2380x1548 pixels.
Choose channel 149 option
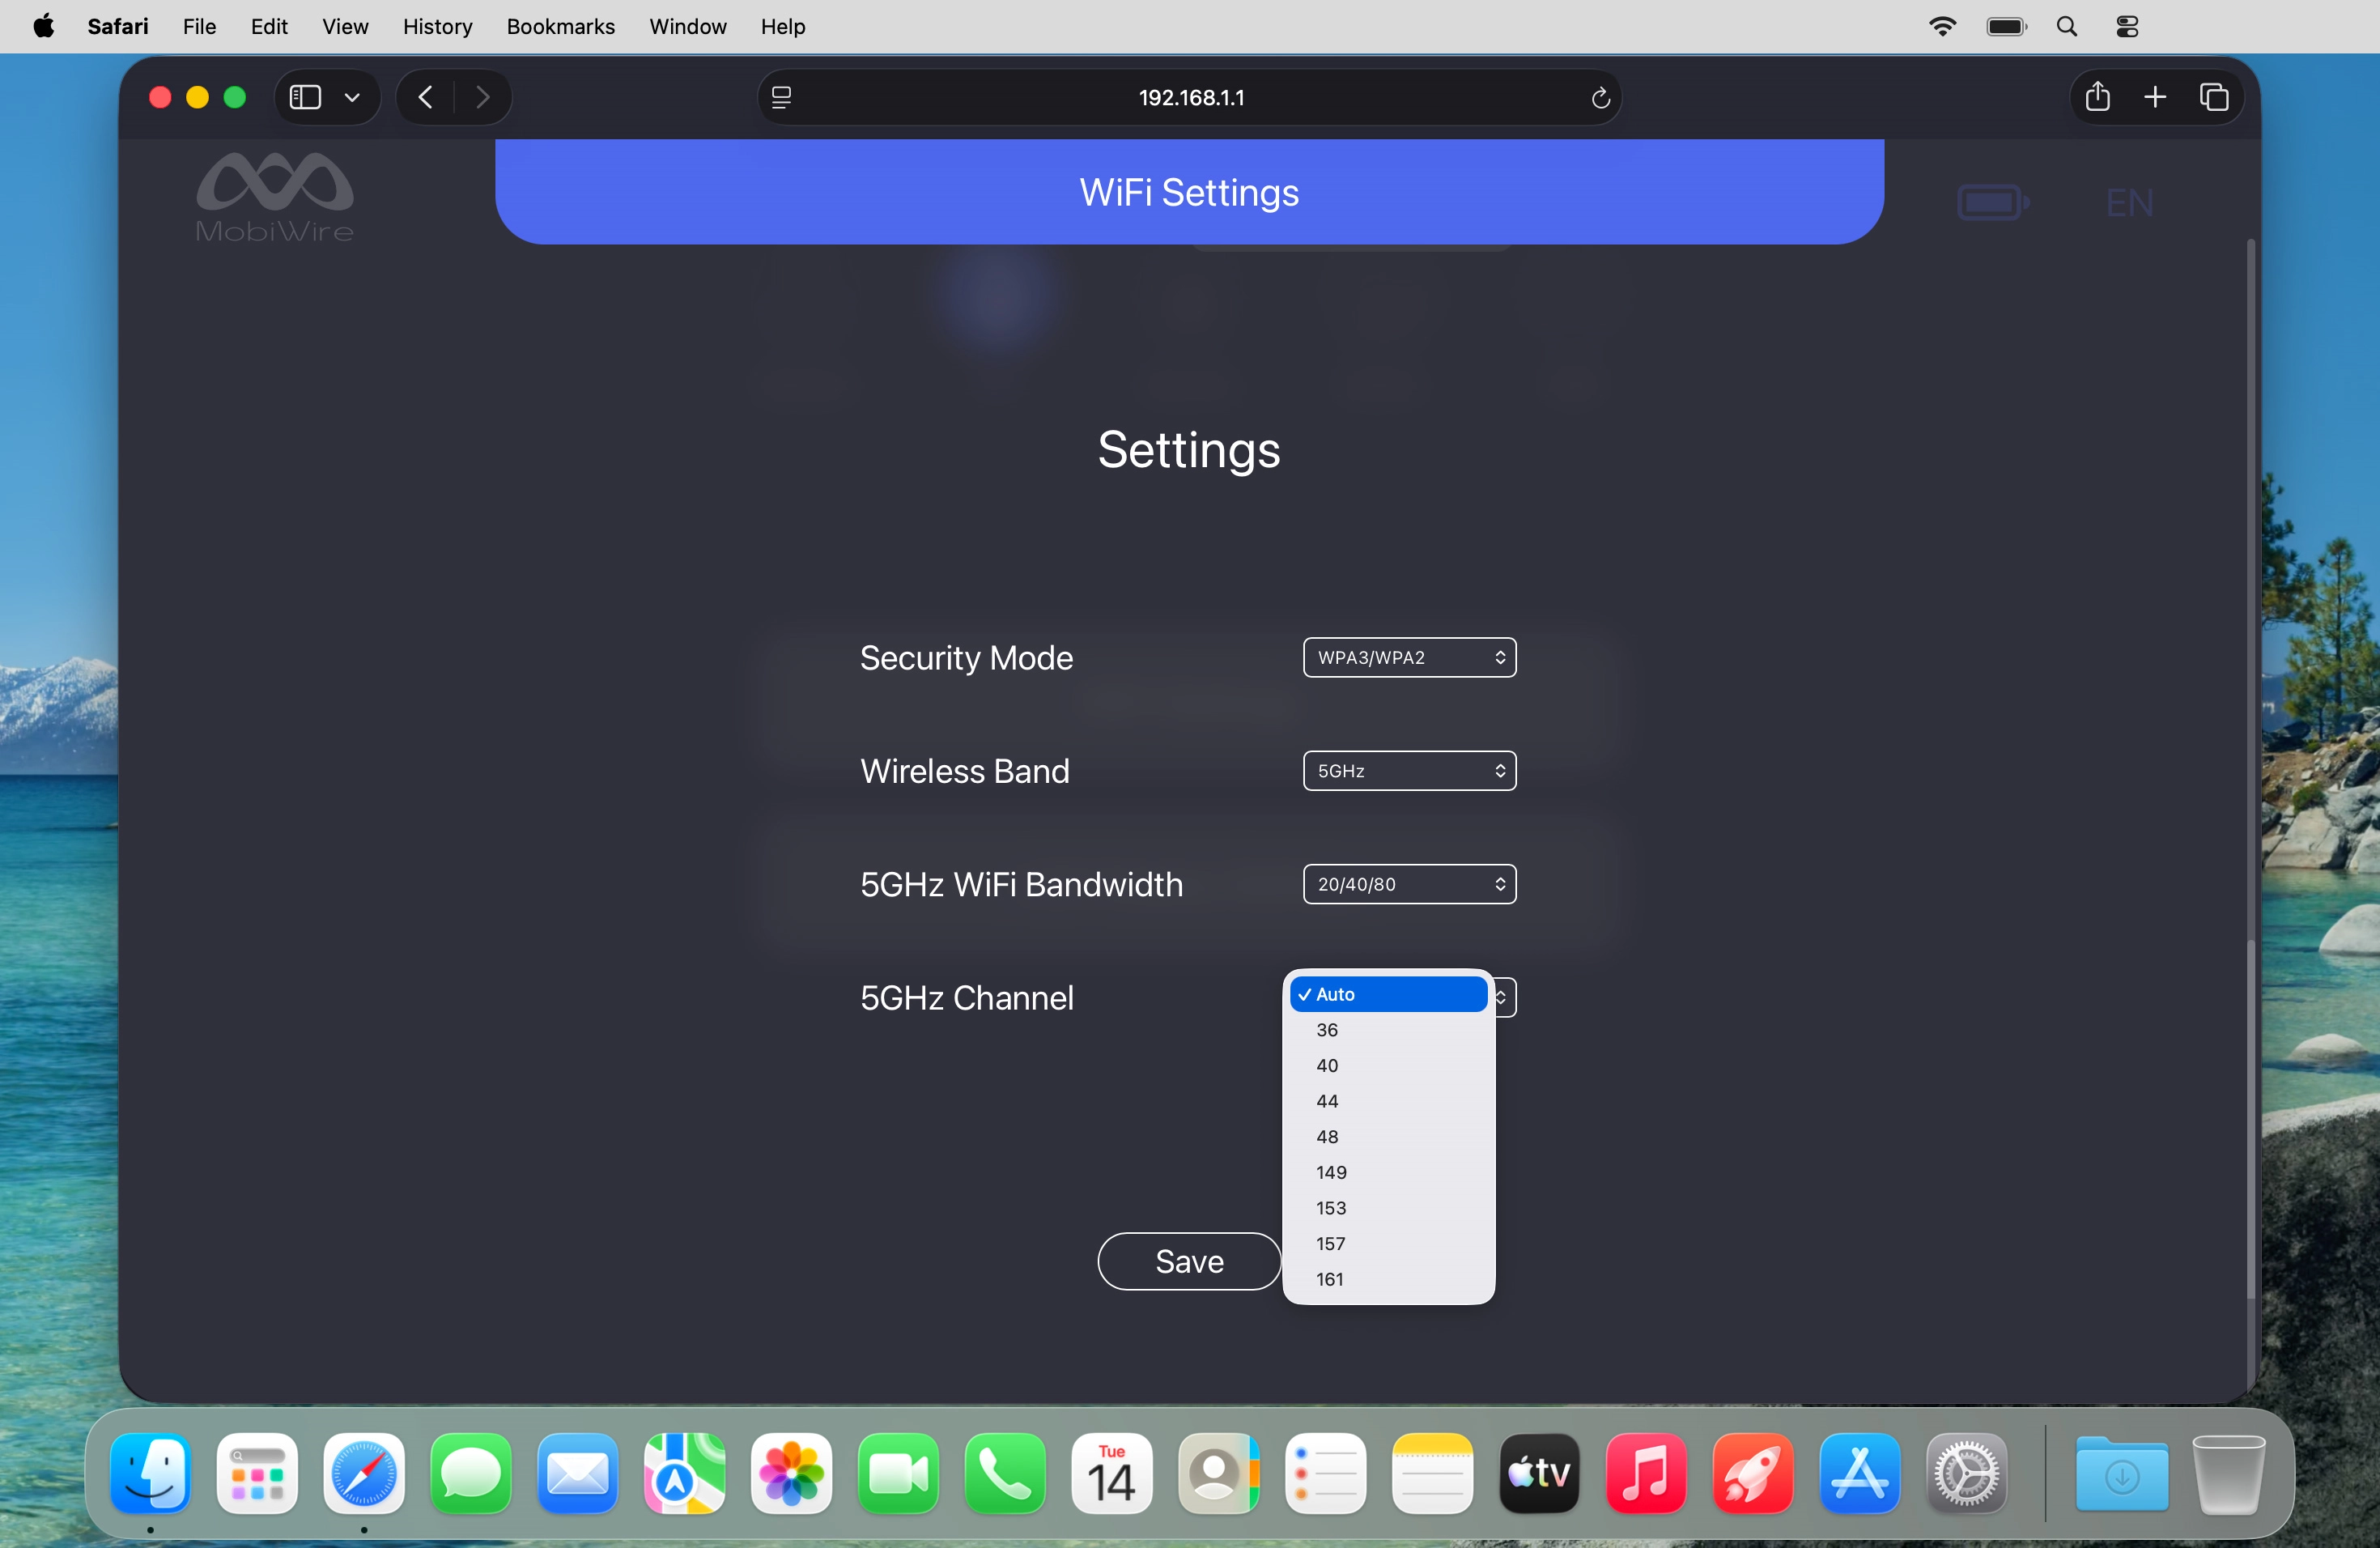tap(1331, 1172)
